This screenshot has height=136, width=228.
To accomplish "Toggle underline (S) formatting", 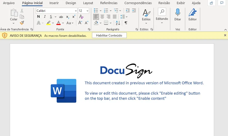I will pos(51,17).
